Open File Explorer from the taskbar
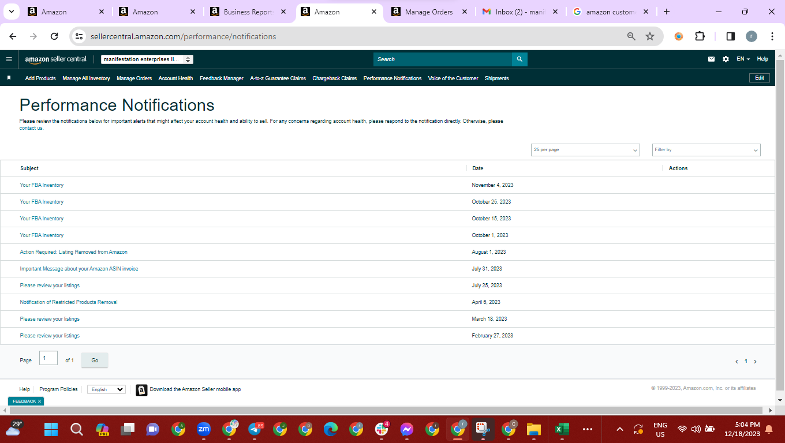This screenshot has height=443, width=785. click(x=534, y=429)
